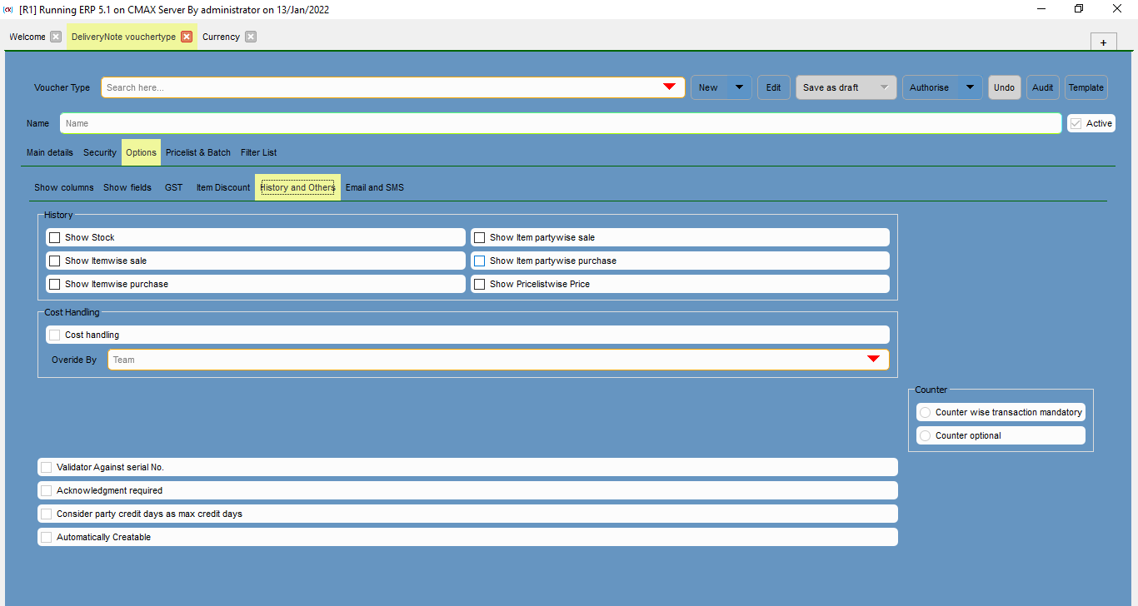Enable Show Item partywise sale checkbox

tap(480, 237)
